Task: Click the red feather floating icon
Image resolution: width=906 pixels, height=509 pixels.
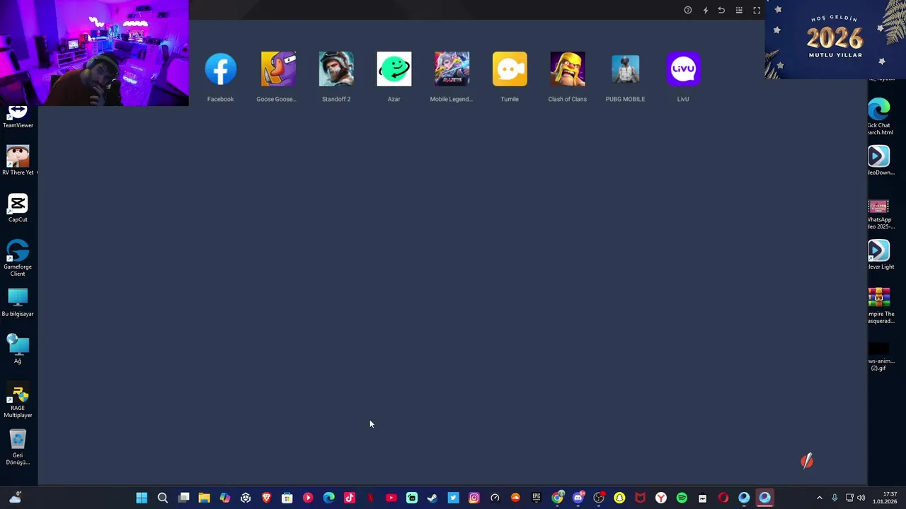Action: (x=807, y=461)
